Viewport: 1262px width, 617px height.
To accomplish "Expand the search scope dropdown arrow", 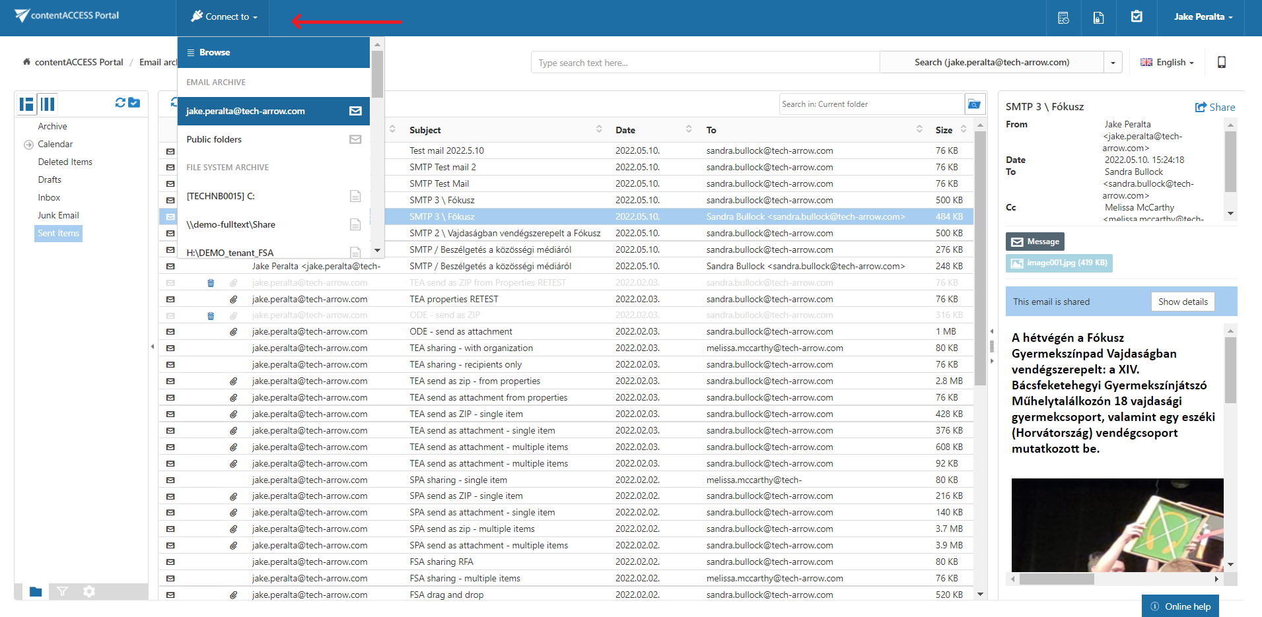I will point(1113,63).
